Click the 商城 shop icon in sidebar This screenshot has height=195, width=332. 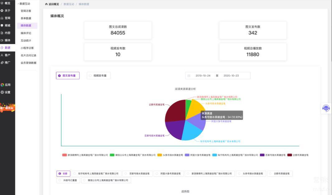click(x=2, y=25)
